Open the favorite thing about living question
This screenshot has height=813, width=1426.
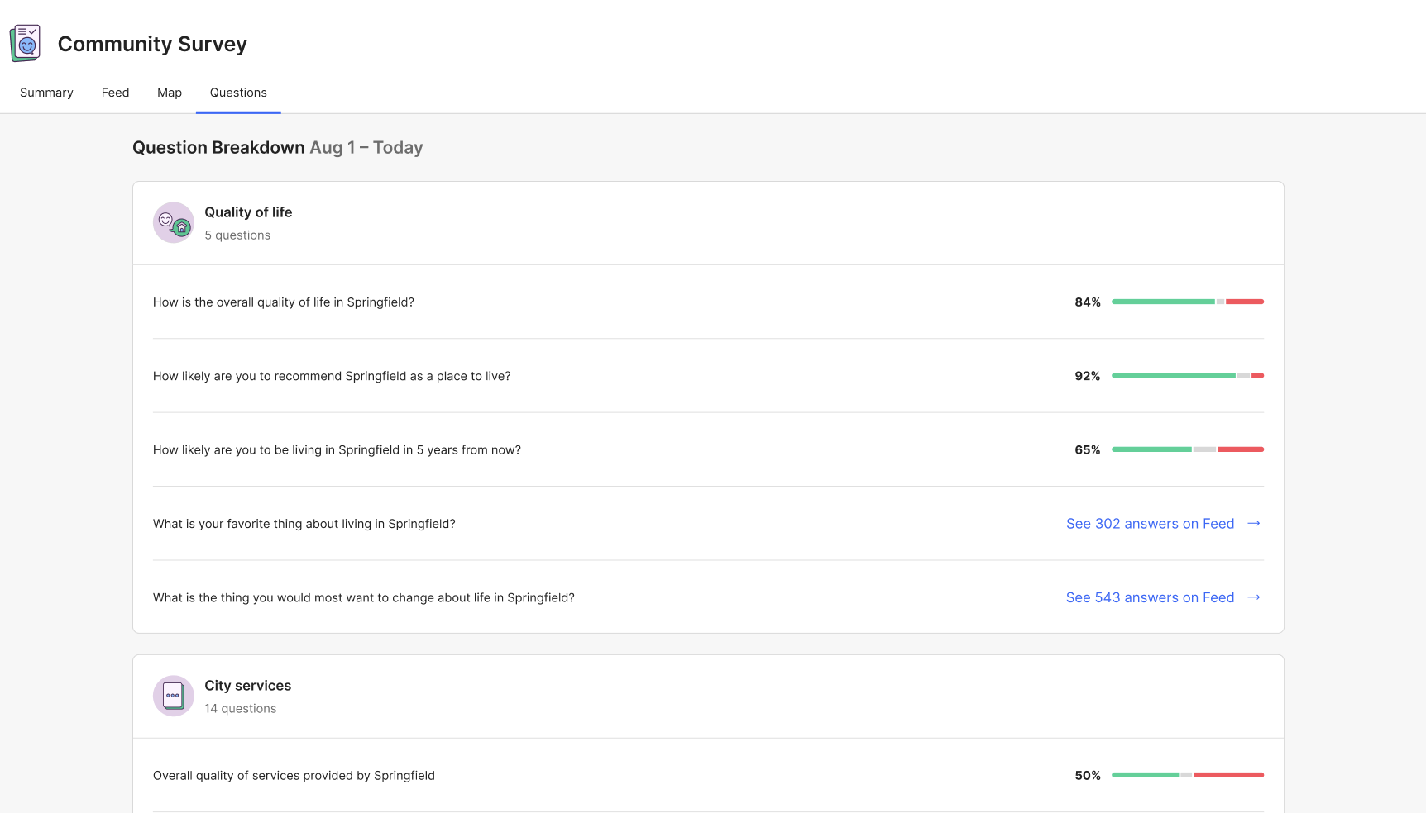[304, 524]
